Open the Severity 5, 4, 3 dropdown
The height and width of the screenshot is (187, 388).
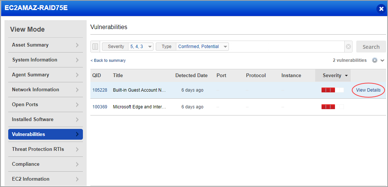coord(128,47)
